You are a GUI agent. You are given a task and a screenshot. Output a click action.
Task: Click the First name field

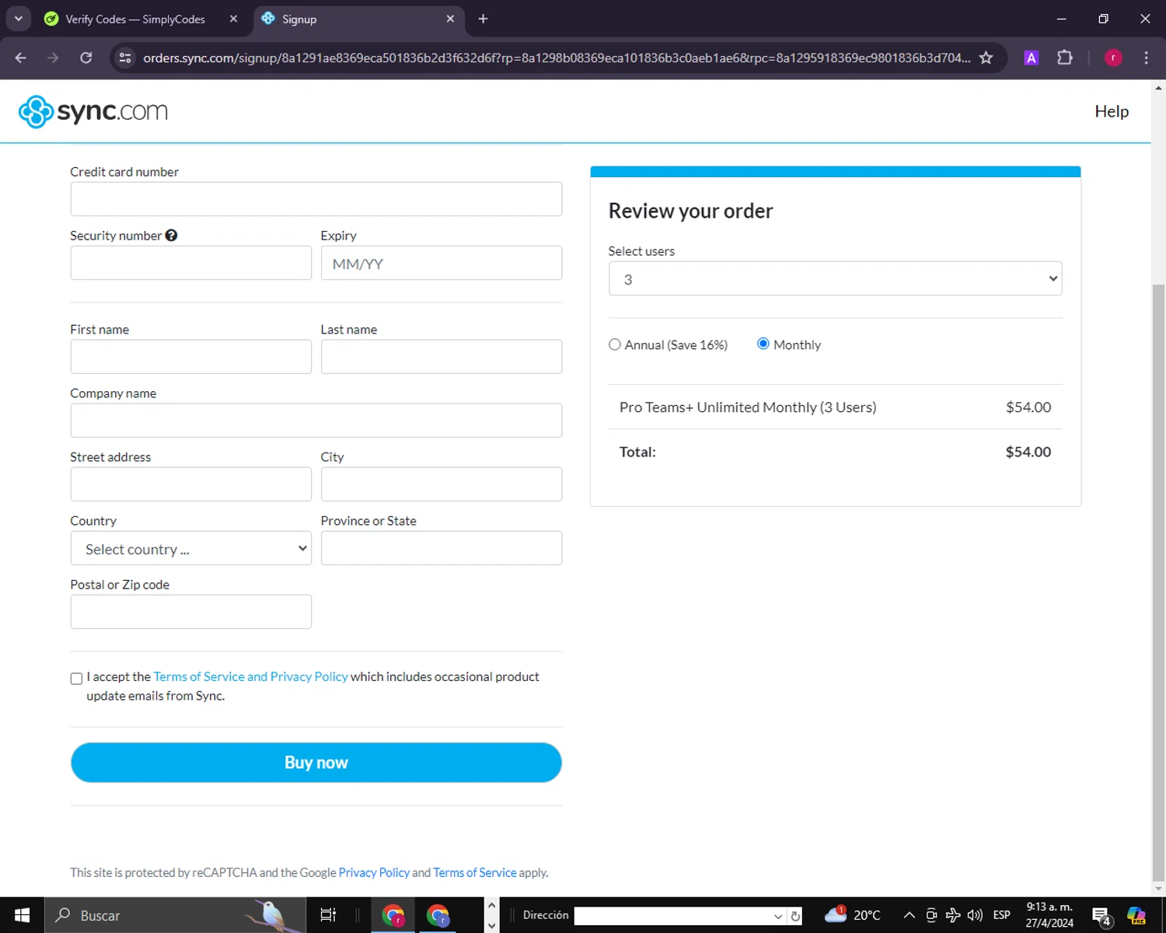(x=191, y=356)
